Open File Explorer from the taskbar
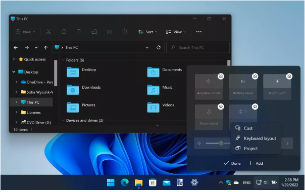 [139, 182]
